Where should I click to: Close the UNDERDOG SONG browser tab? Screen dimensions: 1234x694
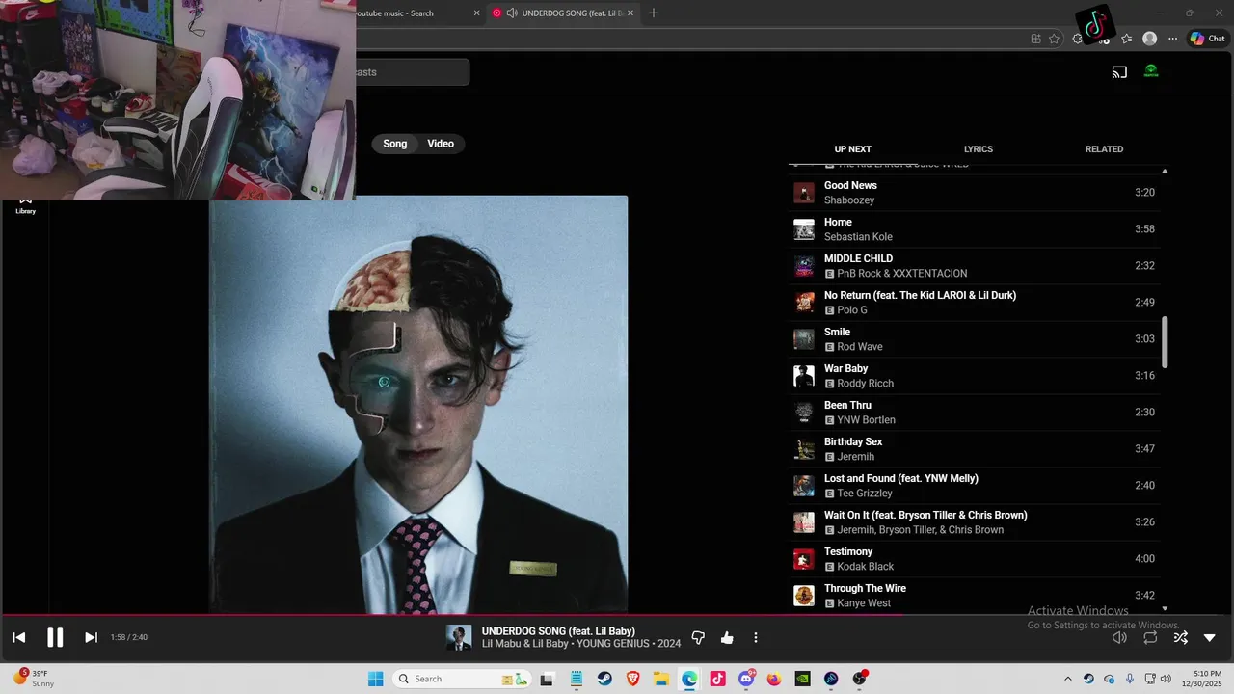pyautogui.click(x=630, y=13)
